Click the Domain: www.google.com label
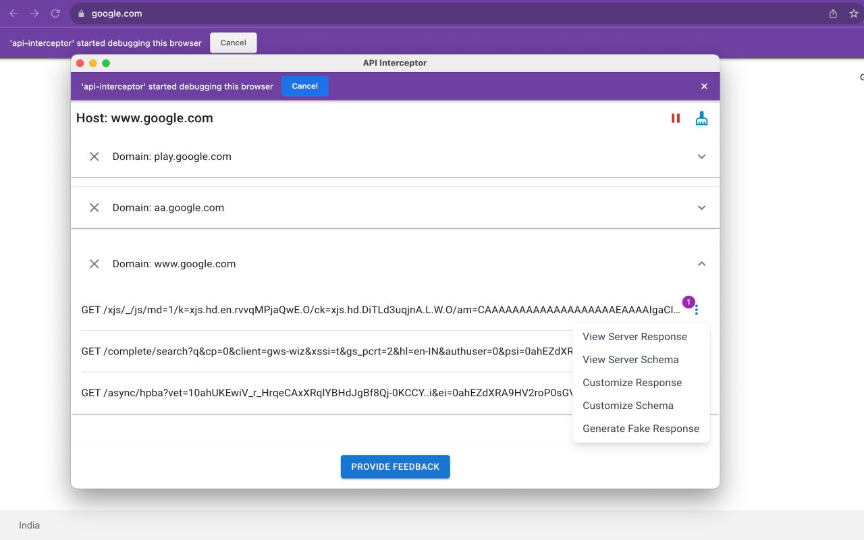 click(x=174, y=264)
